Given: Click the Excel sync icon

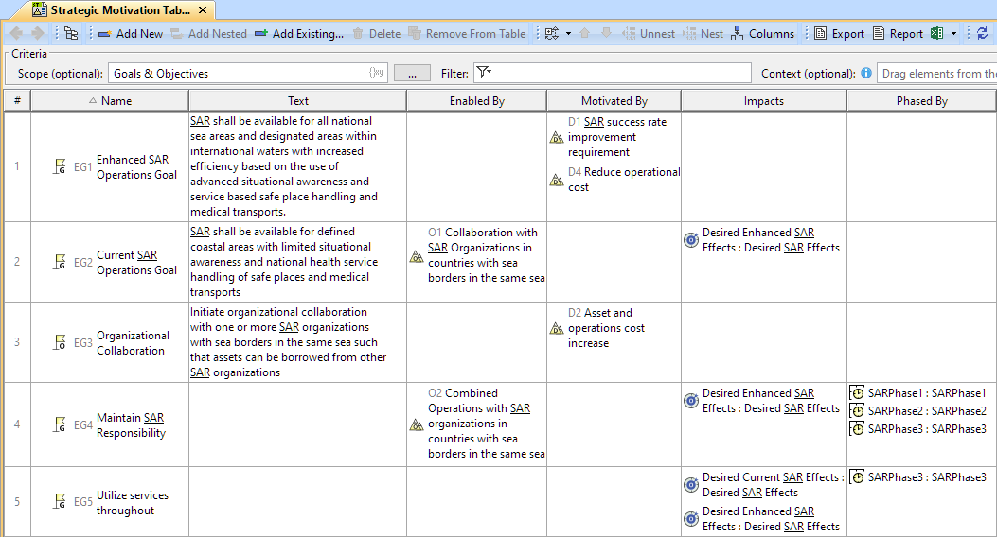Looking at the screenshot, I should pyautogui.click(x=936, y=33).
